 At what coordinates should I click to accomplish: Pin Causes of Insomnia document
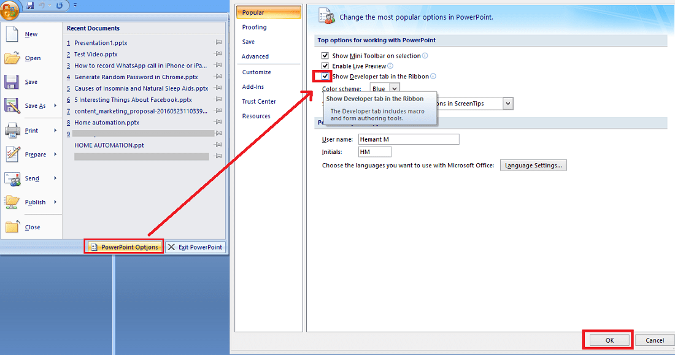pyautogui.click(x=218, y=88)
